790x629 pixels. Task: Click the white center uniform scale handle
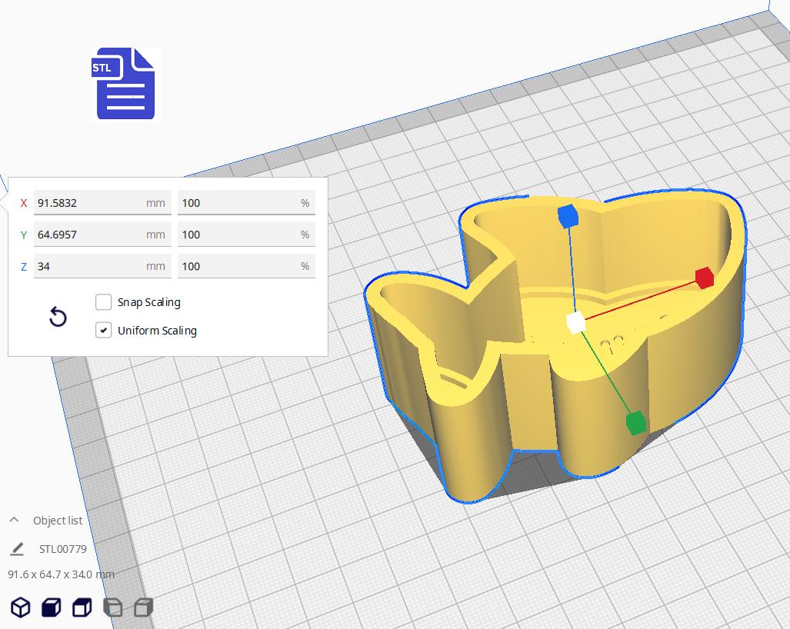pos(575,322)
